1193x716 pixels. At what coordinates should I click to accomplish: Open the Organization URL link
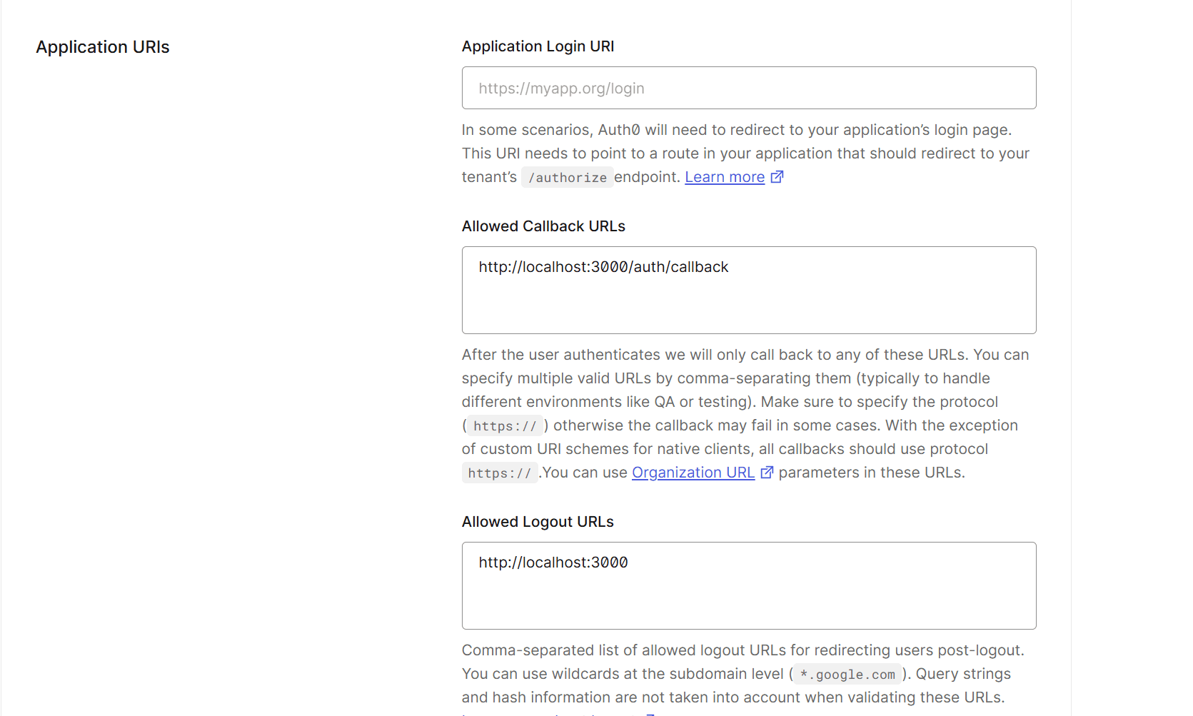point(693,473)
